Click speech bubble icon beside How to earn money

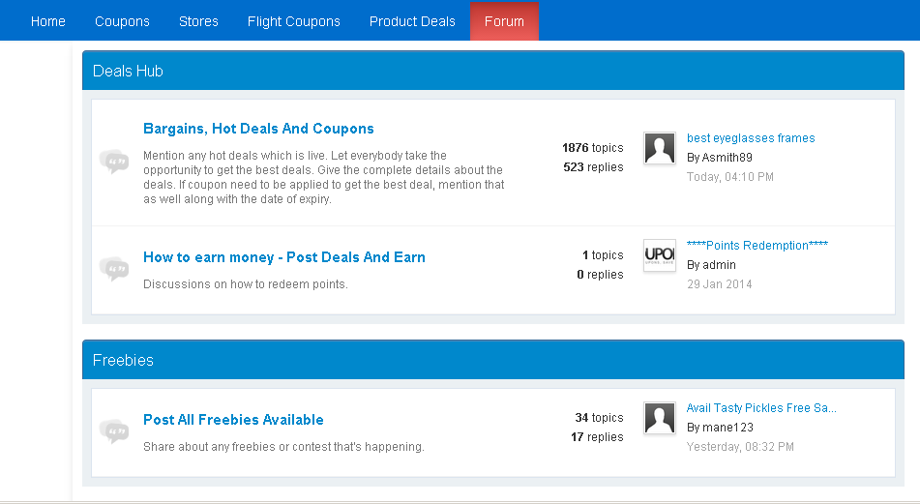tap(114, 269)
